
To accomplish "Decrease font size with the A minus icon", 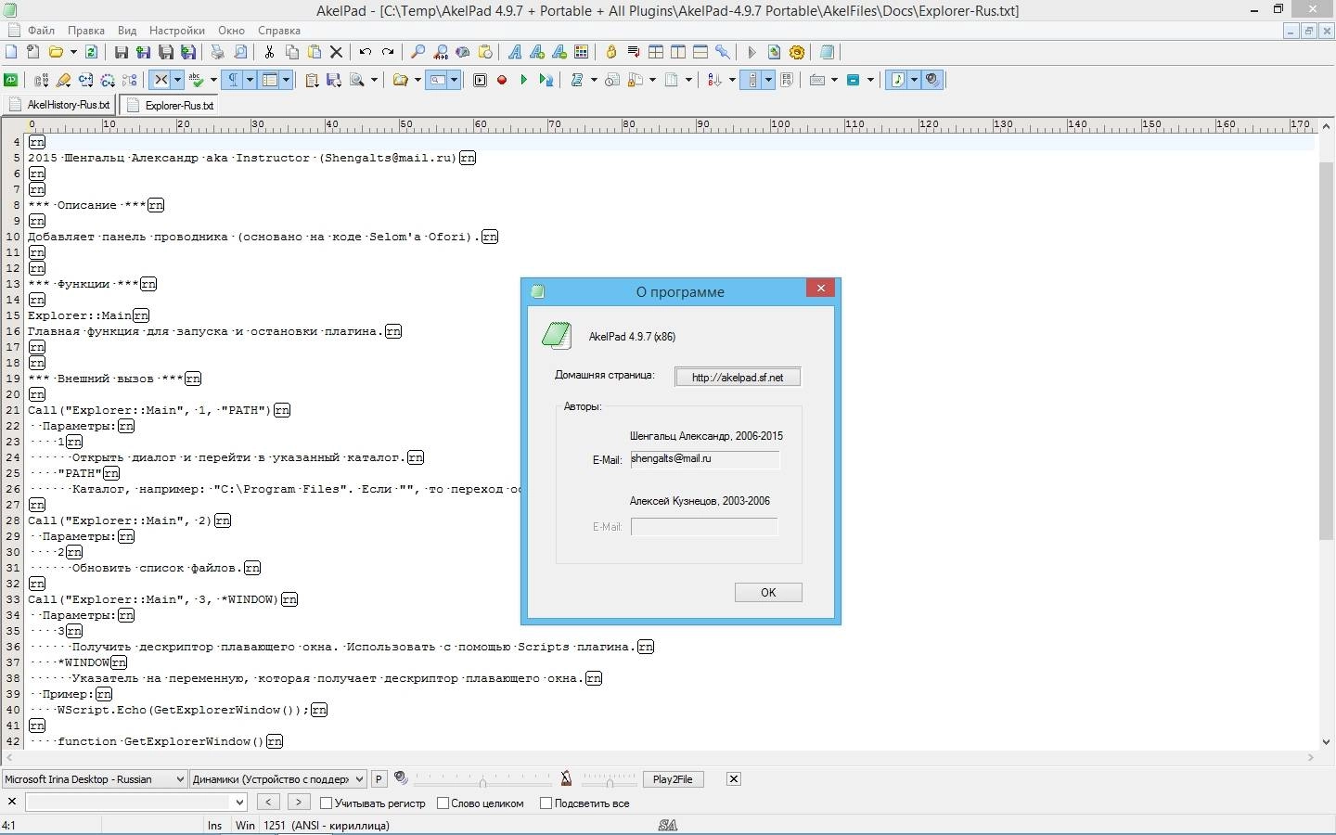I will (559, 52).
